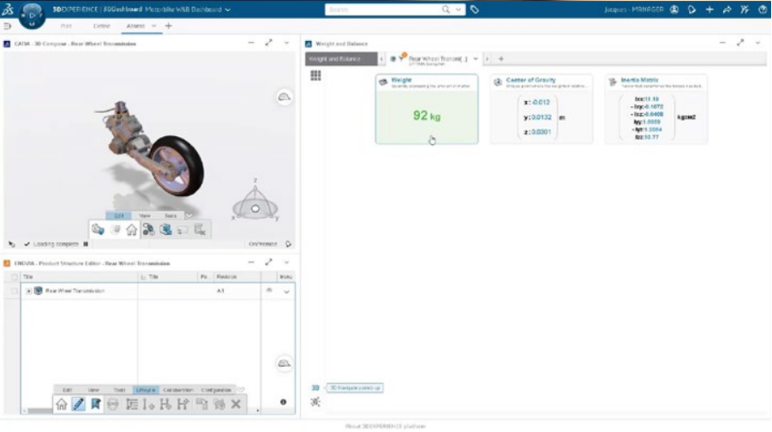
Task: Expand the Rear Wheel Transmission row menu chevron
Action: tap(286, 292)
